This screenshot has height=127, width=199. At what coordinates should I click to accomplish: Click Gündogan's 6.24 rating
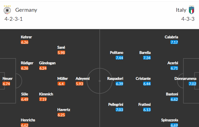click(x=43, y=68)
